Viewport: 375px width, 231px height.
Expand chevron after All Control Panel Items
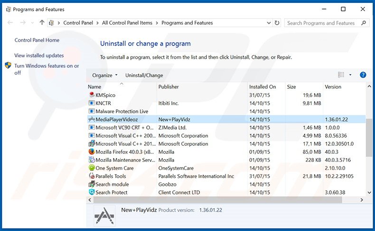coord(157,23)
